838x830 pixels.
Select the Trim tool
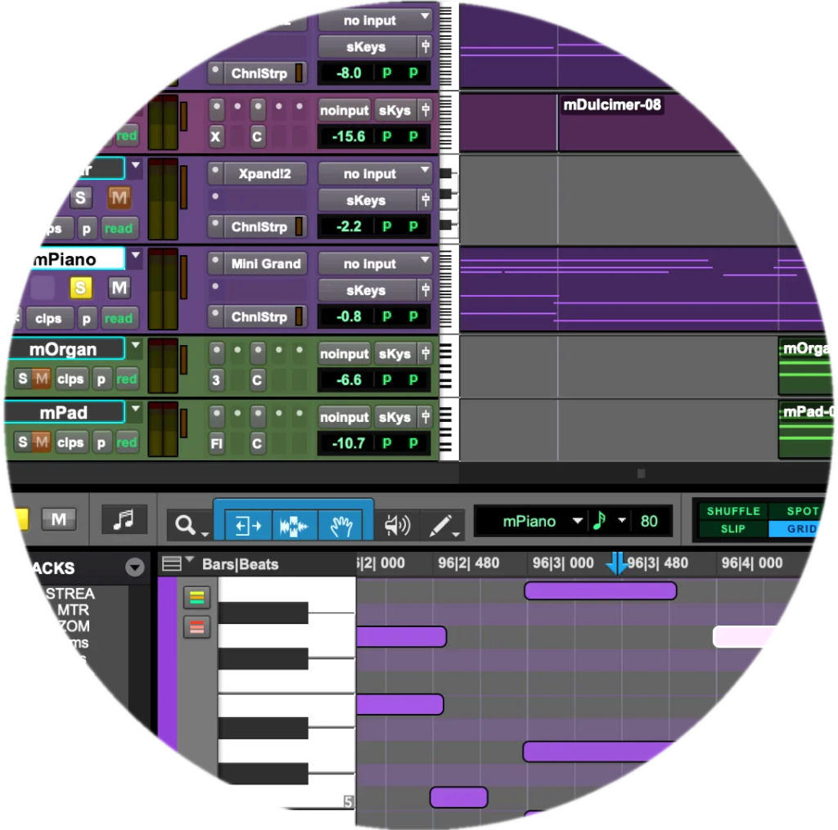[x=247, y=525]
